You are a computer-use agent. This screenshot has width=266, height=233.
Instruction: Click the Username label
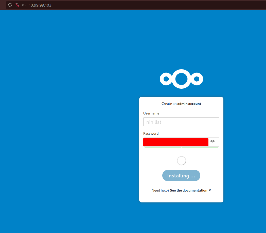click(x=151, y=113)
